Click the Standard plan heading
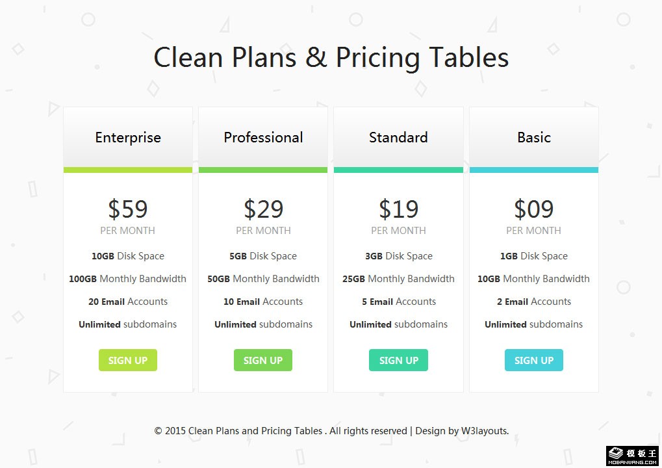The width and height of the screenshot is (662, 468). (x=398, y=137)
